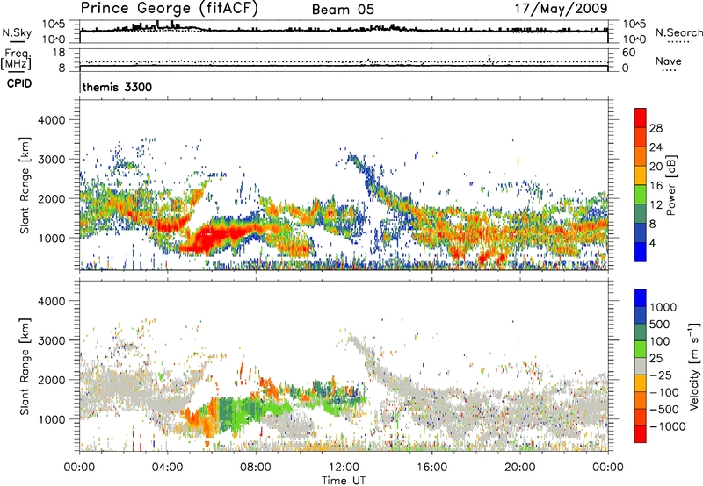Click the 'Freq. [MHz]' axis label
The height and width of the screenshot is (486, 703).
click(17, 59)
